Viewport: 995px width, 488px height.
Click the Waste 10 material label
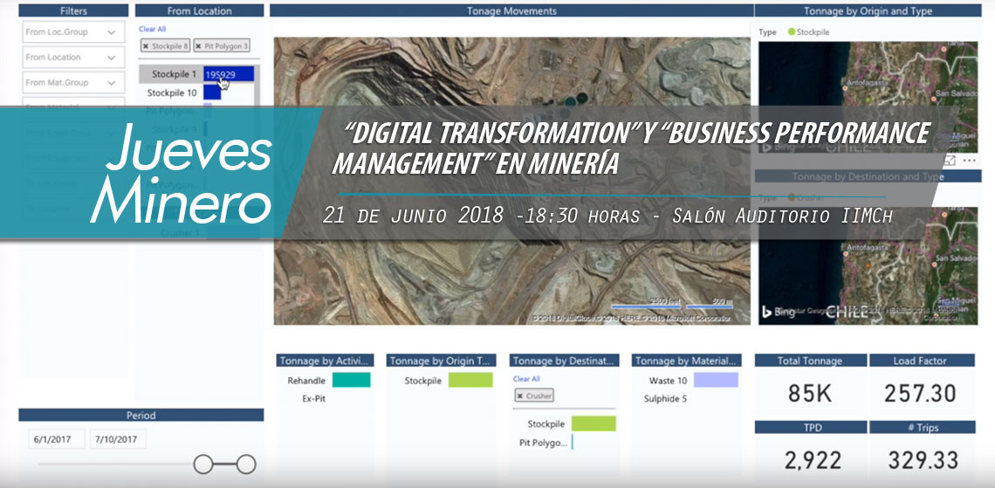(x=668, y=381)
